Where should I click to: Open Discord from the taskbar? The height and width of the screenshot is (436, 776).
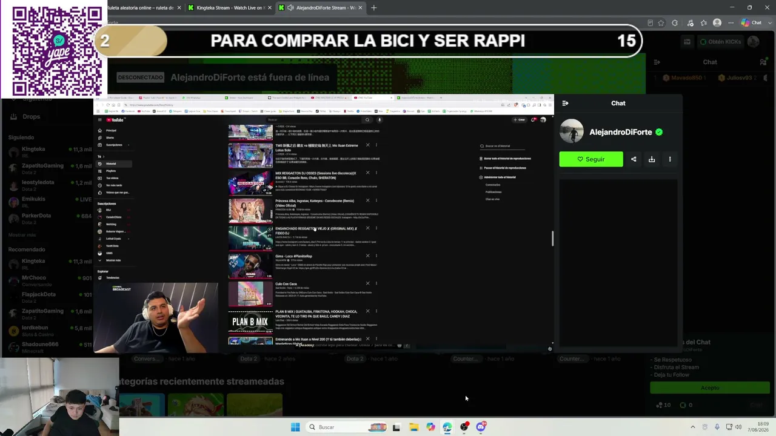point(481,427)
